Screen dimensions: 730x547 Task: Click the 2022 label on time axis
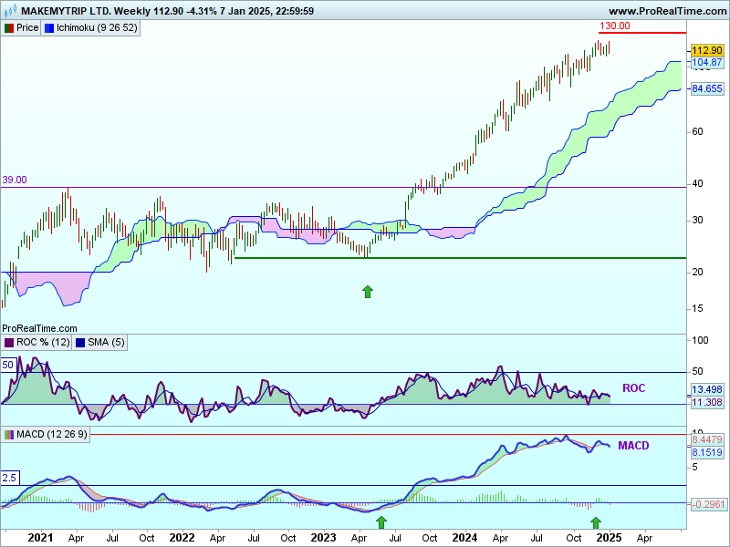coord(182,538)
